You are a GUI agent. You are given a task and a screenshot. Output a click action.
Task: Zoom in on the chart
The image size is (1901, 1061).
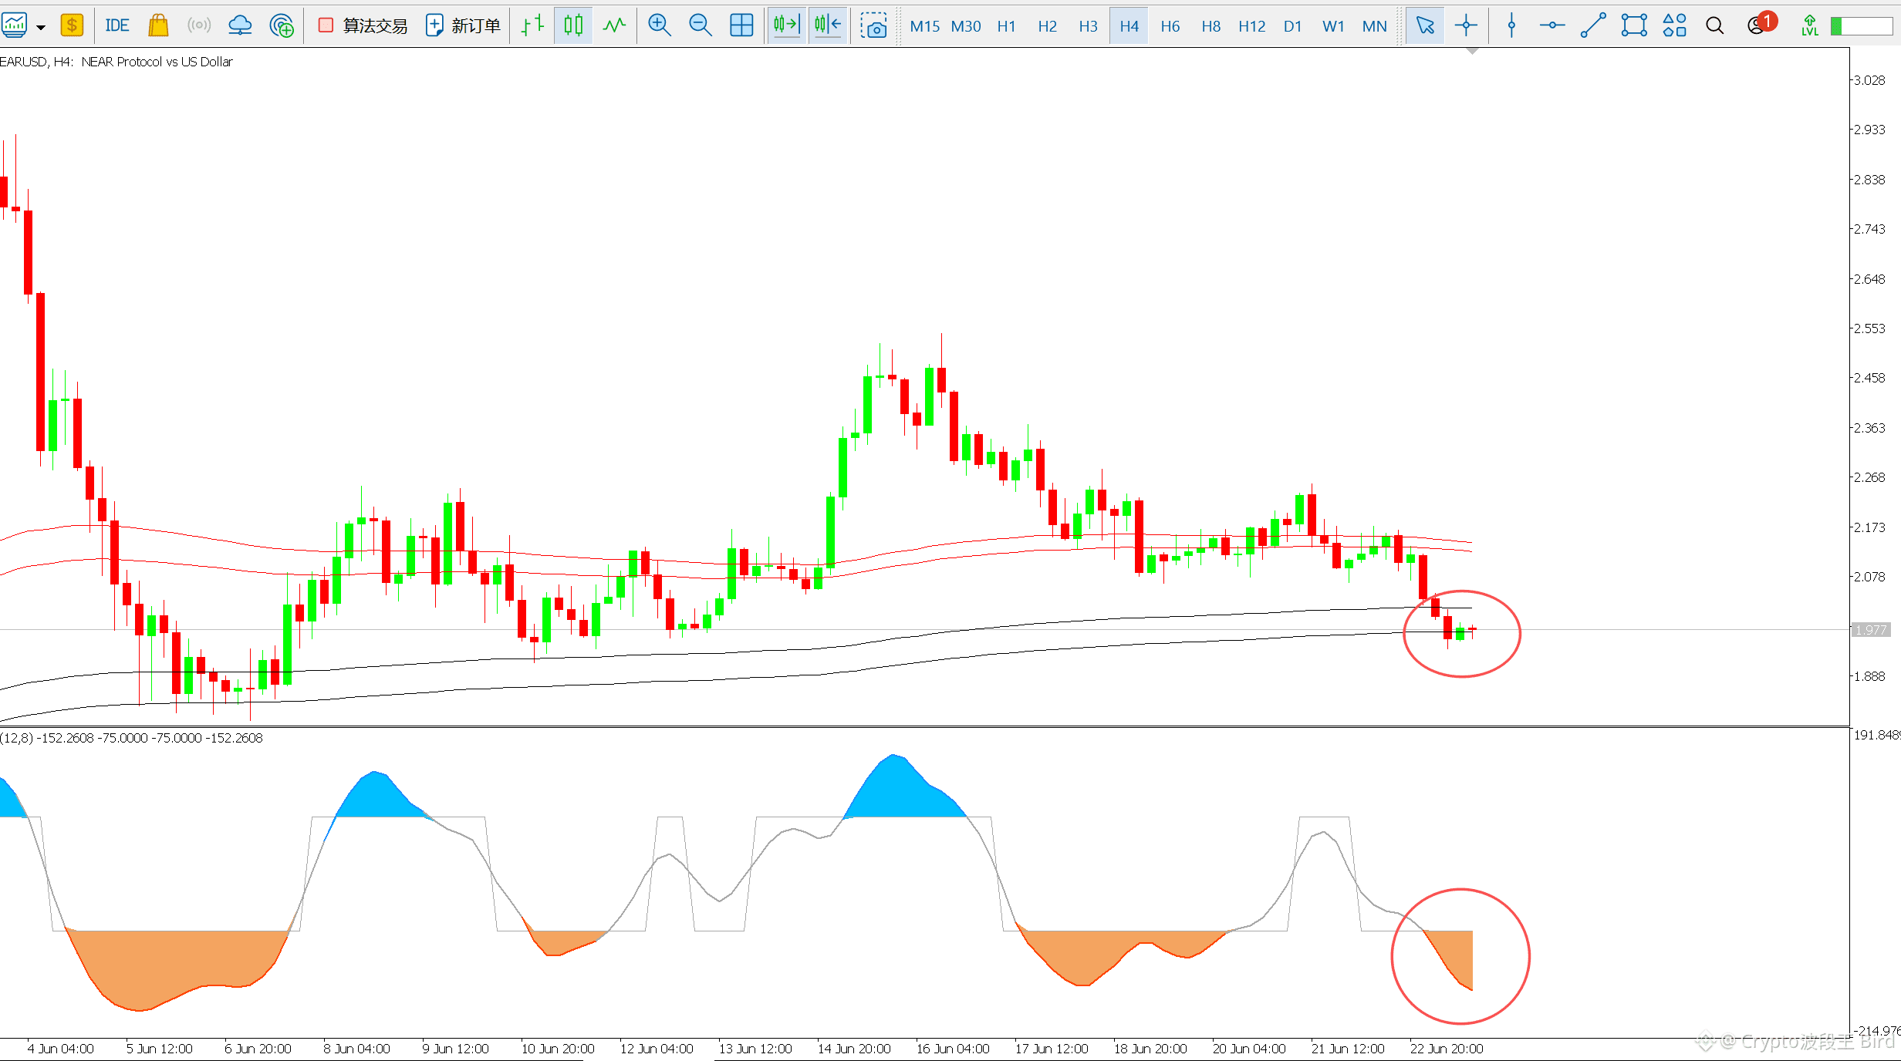[x=659, y=25]
